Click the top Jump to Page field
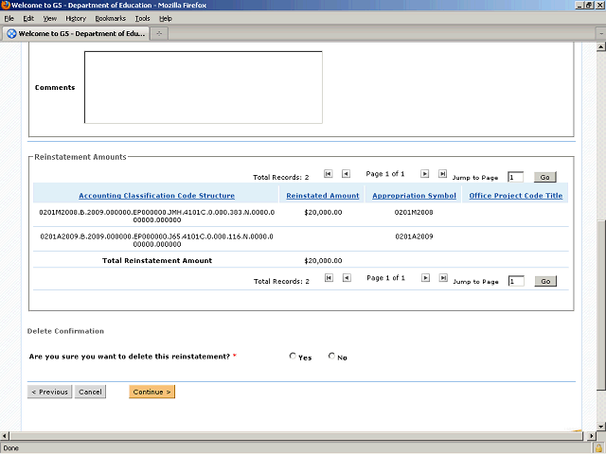This screenshot has width=606, height=454. 515,177
